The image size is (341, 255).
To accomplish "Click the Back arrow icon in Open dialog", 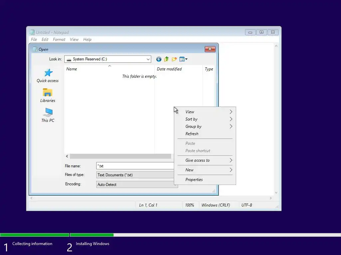I will [159, 59].
